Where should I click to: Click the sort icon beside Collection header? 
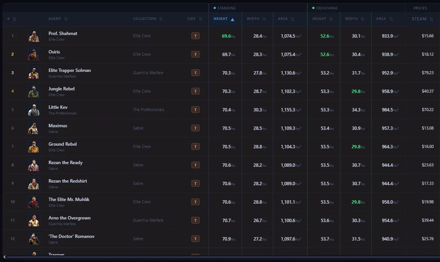tap(161, 19)
